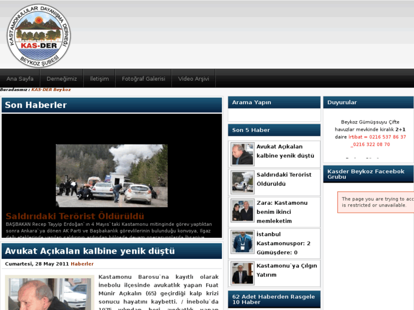Open Fotoğraf Galerisi from the navigation bar

tap(144, 78)
